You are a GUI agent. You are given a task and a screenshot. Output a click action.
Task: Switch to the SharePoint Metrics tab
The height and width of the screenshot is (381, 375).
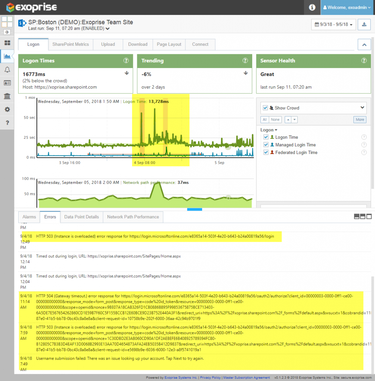click(70, 44)
